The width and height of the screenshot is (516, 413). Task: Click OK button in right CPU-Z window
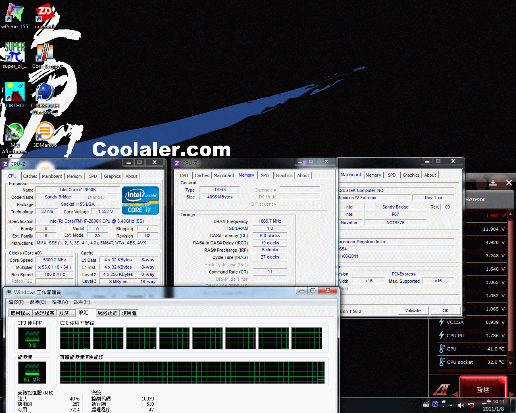445,311
